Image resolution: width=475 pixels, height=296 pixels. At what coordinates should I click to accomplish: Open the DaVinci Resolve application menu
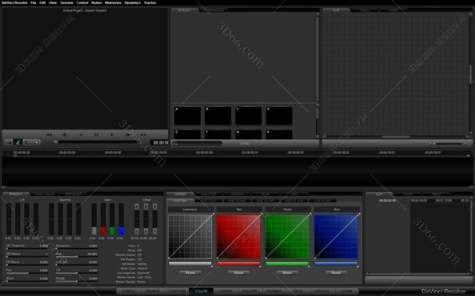pyautogui.click(x=14, y=3)
